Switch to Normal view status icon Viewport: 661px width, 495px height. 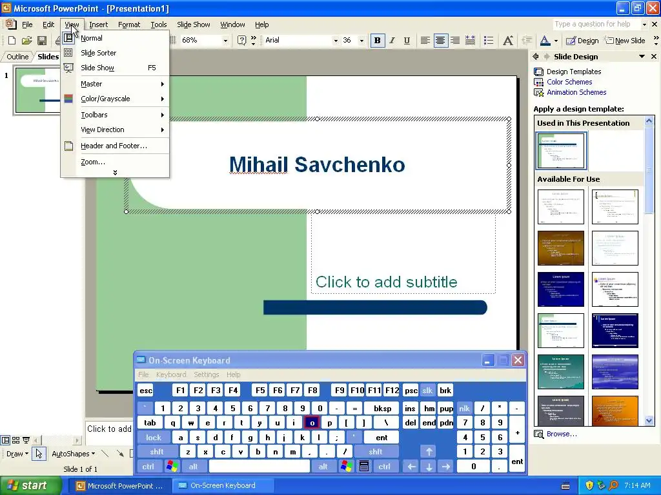tap(5, 440)
